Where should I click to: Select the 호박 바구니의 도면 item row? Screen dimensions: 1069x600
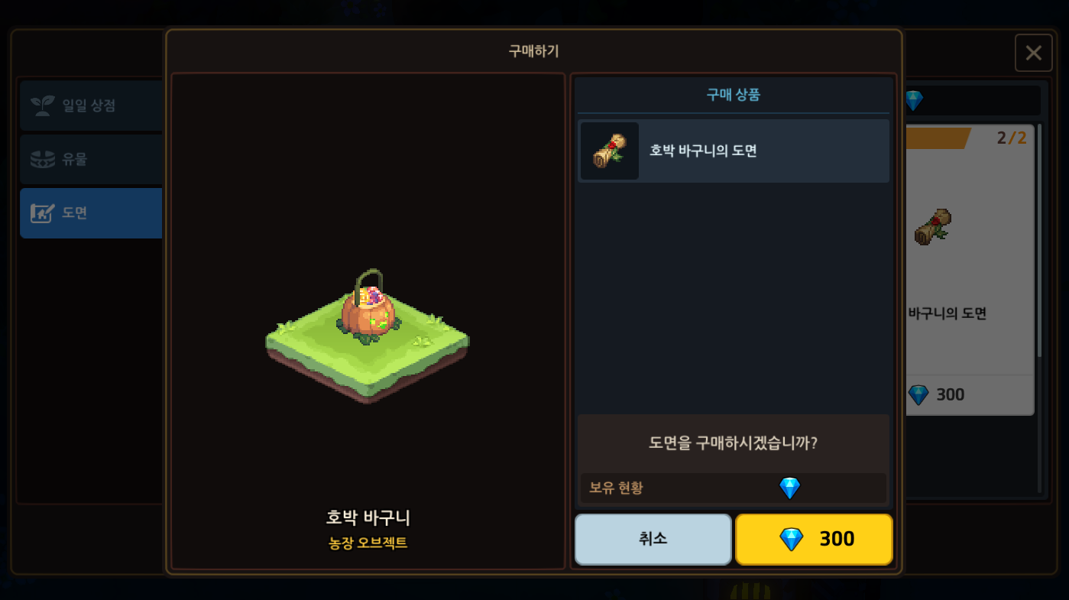tap(734, 151)
